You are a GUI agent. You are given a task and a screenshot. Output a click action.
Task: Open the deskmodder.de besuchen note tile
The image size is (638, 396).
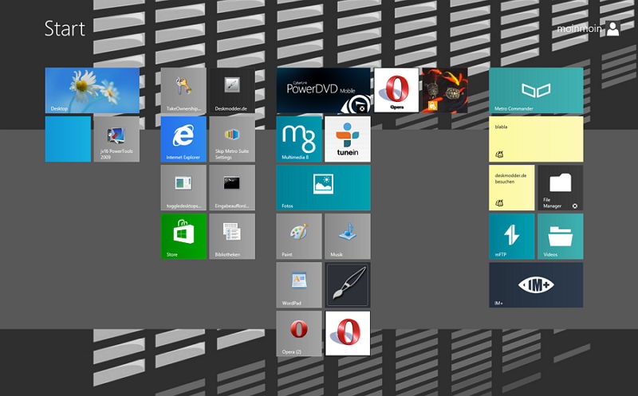click(511, 187)
